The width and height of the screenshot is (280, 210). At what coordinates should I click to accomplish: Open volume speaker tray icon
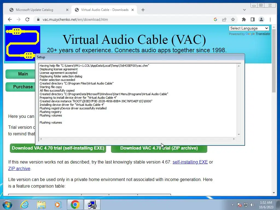coord(252,205)
